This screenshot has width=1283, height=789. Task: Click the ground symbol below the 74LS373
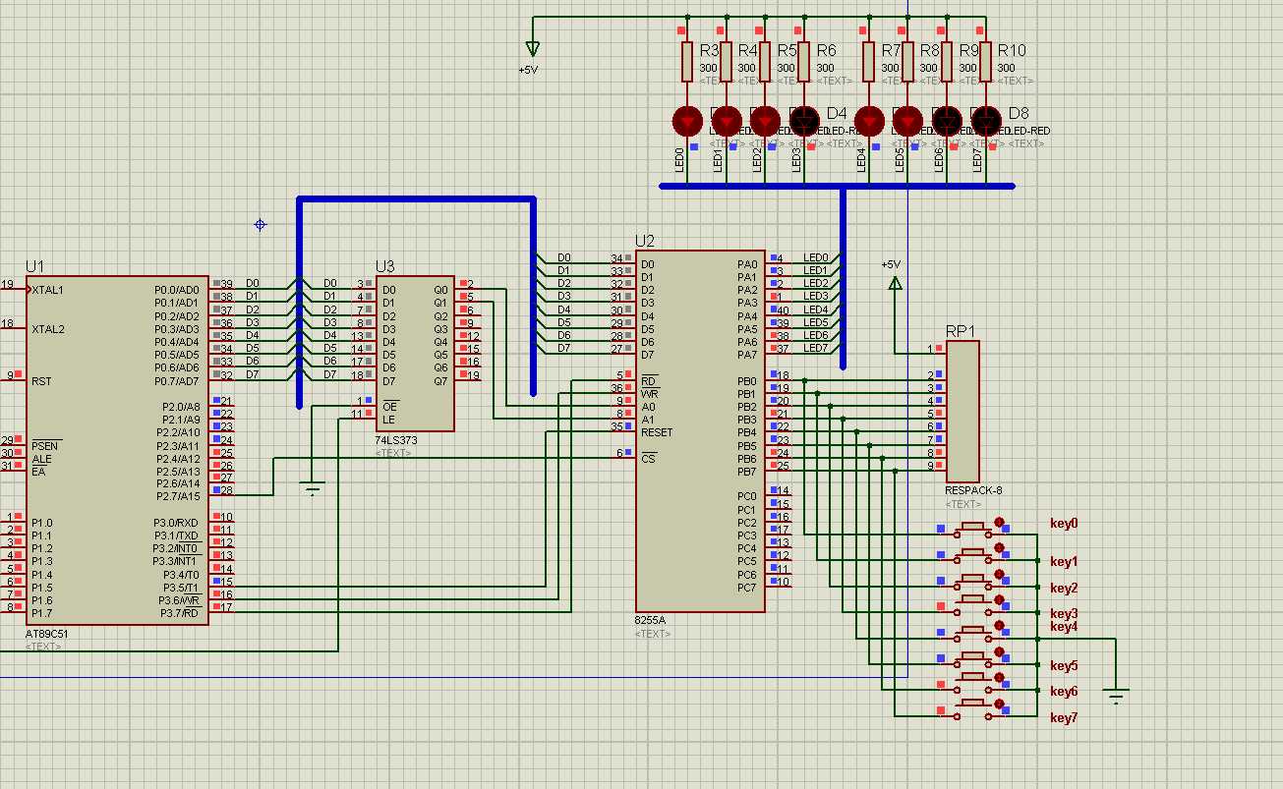coord(313,488)
